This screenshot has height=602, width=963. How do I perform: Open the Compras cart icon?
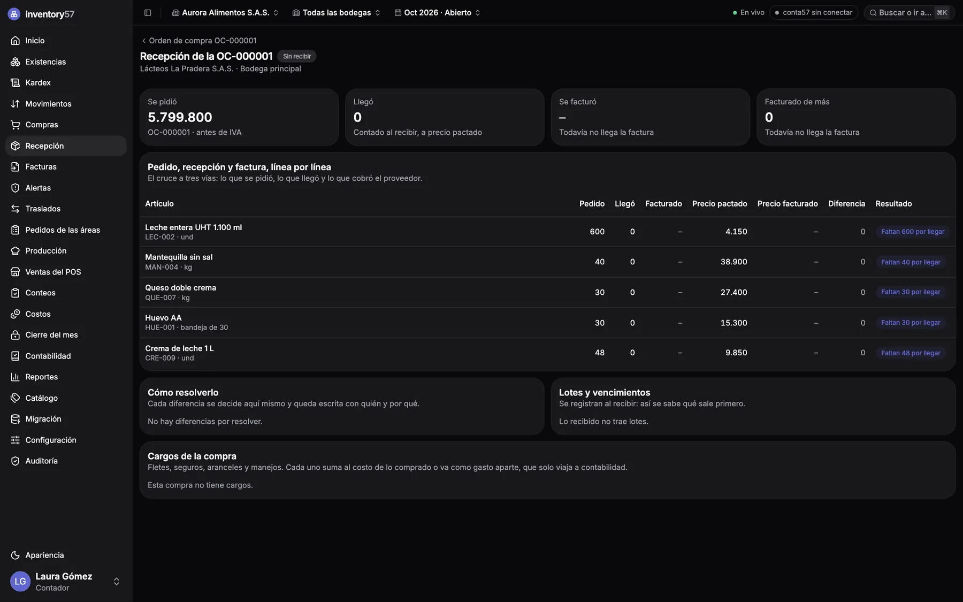(16, 125)
